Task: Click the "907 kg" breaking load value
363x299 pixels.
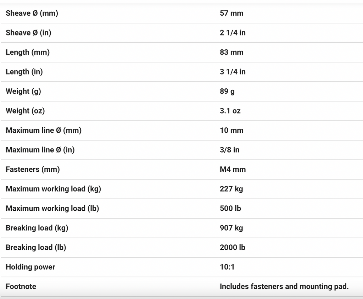Action: pyautogui.click(x=231, y=228)
